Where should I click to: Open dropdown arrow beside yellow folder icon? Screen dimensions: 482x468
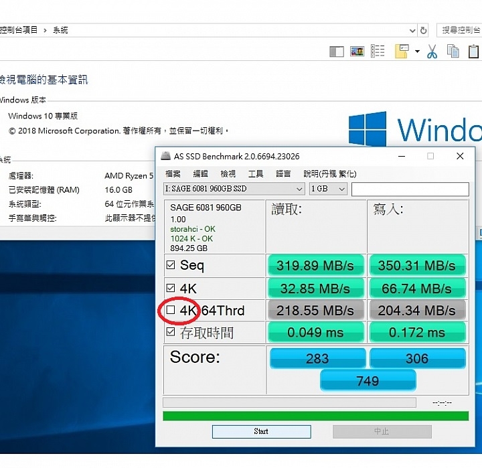[417, 52]
